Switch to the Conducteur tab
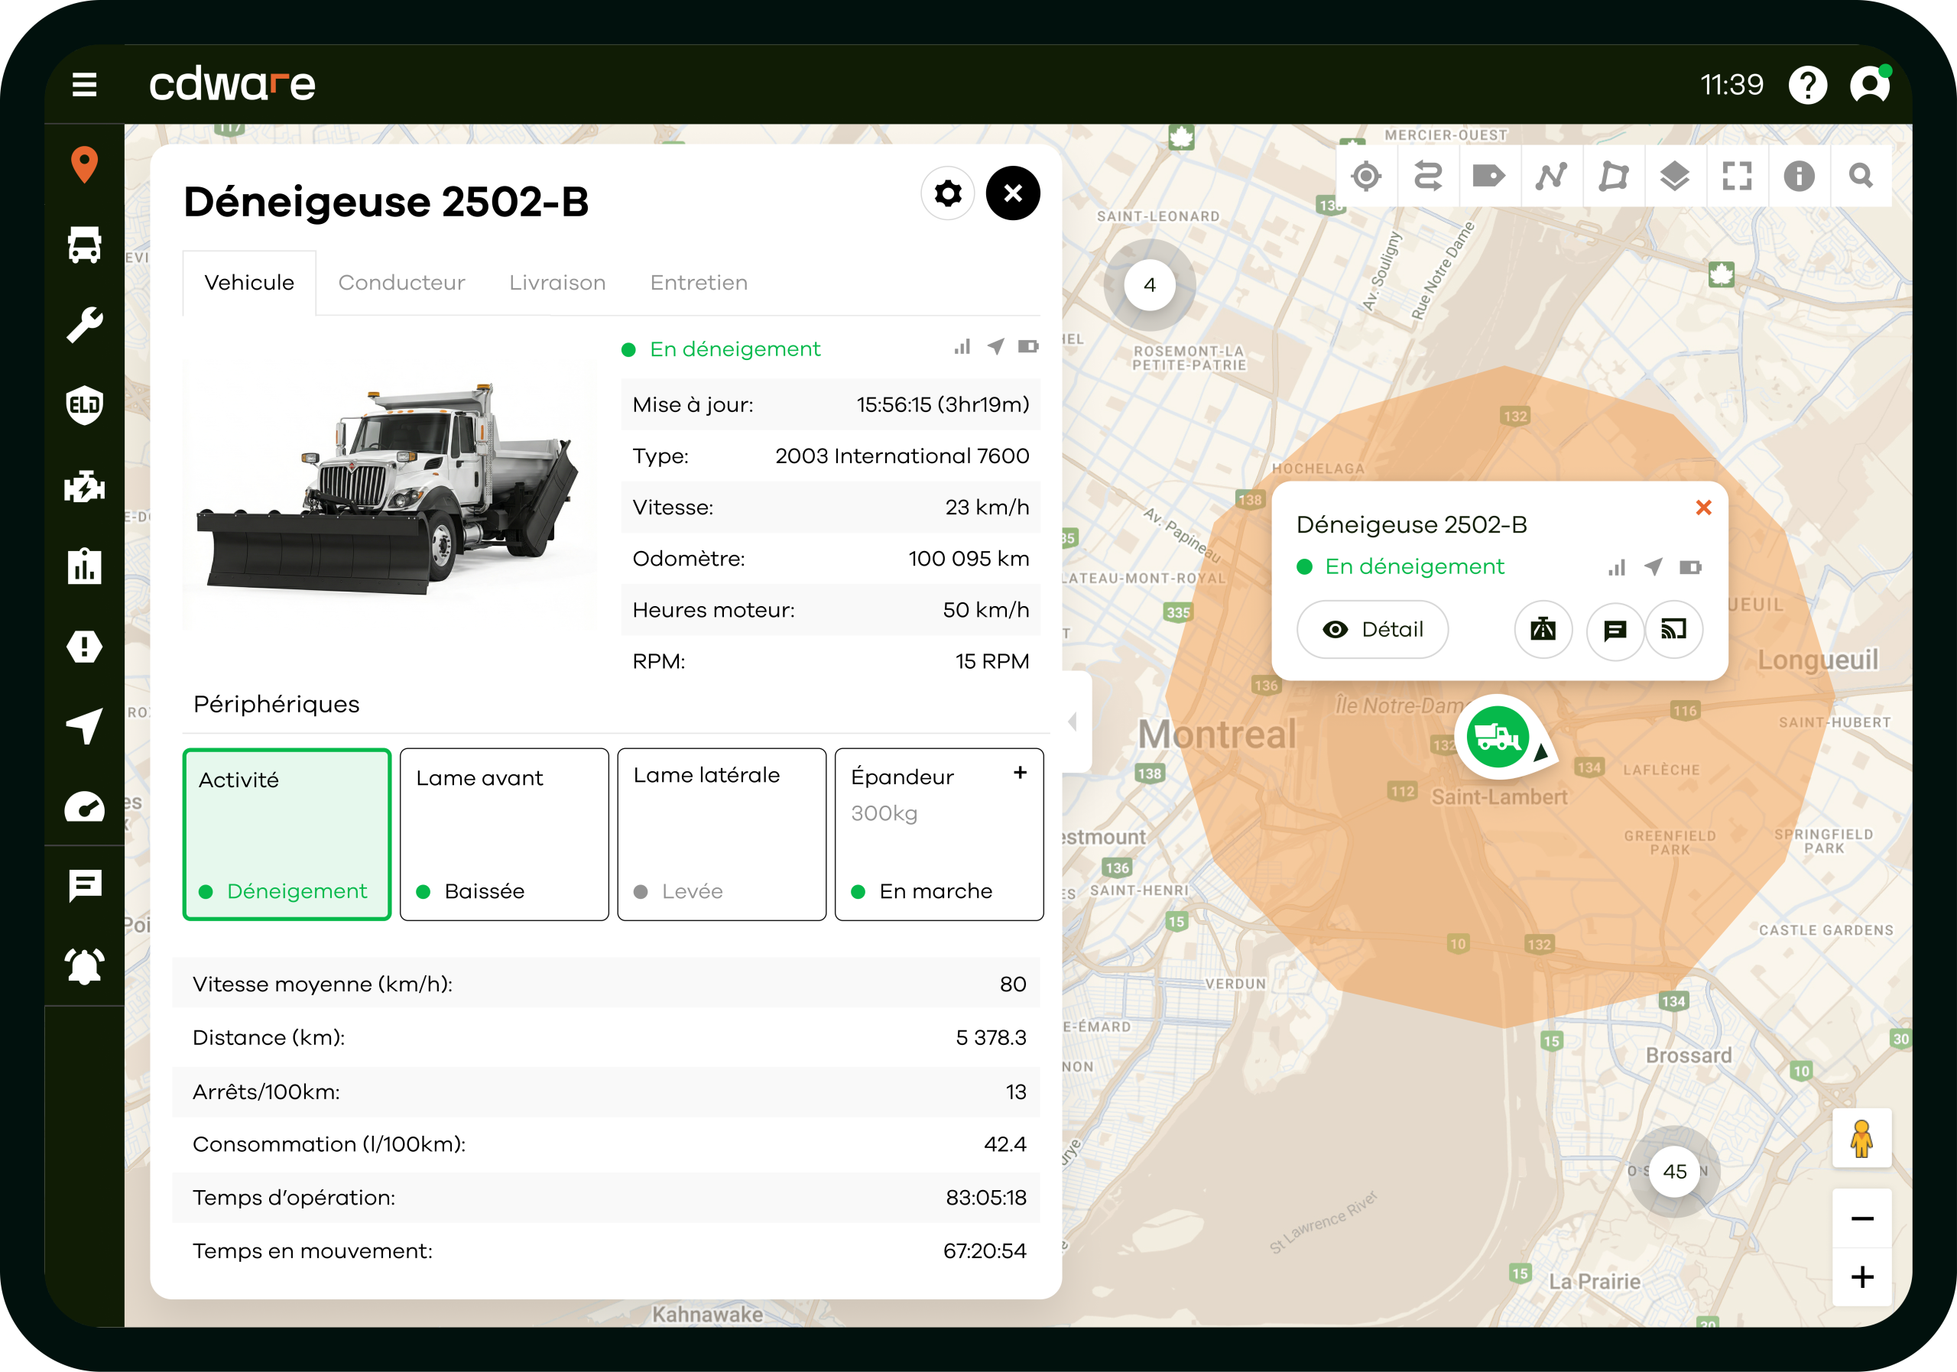Image resolution: width=1957 pixels, height=1372 pixels. tap(401, 283)
